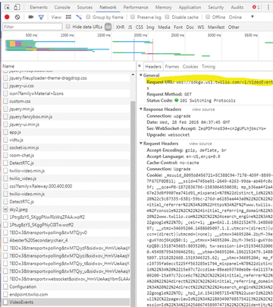Filter requests by Media type
Screen dimensions: 273x307
(x=164, y=27)
